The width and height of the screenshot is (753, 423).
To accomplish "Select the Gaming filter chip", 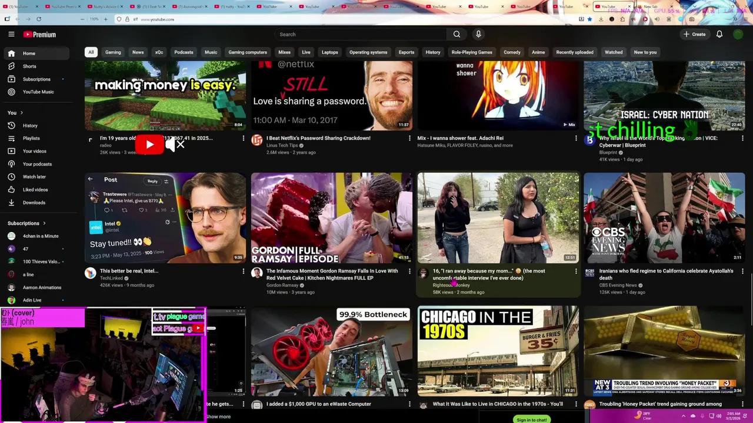I will (113, 52).
